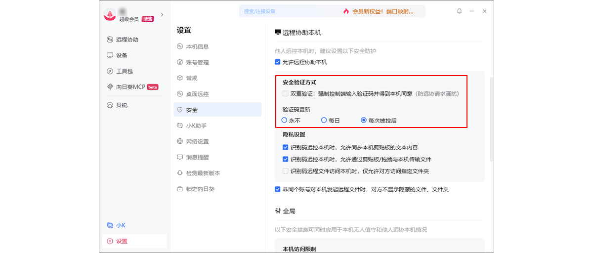Select 常规 settings tab
The height and width of the screenshot is (253, 593).
(217, 78)
